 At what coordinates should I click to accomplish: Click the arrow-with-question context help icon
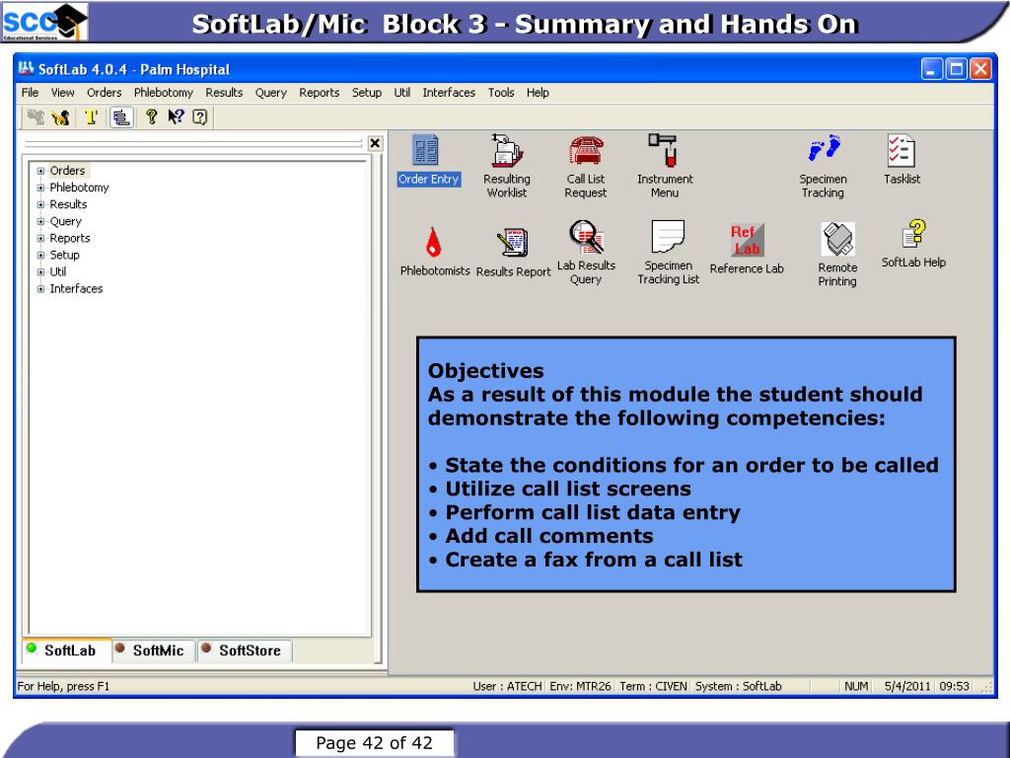point(176,116)
